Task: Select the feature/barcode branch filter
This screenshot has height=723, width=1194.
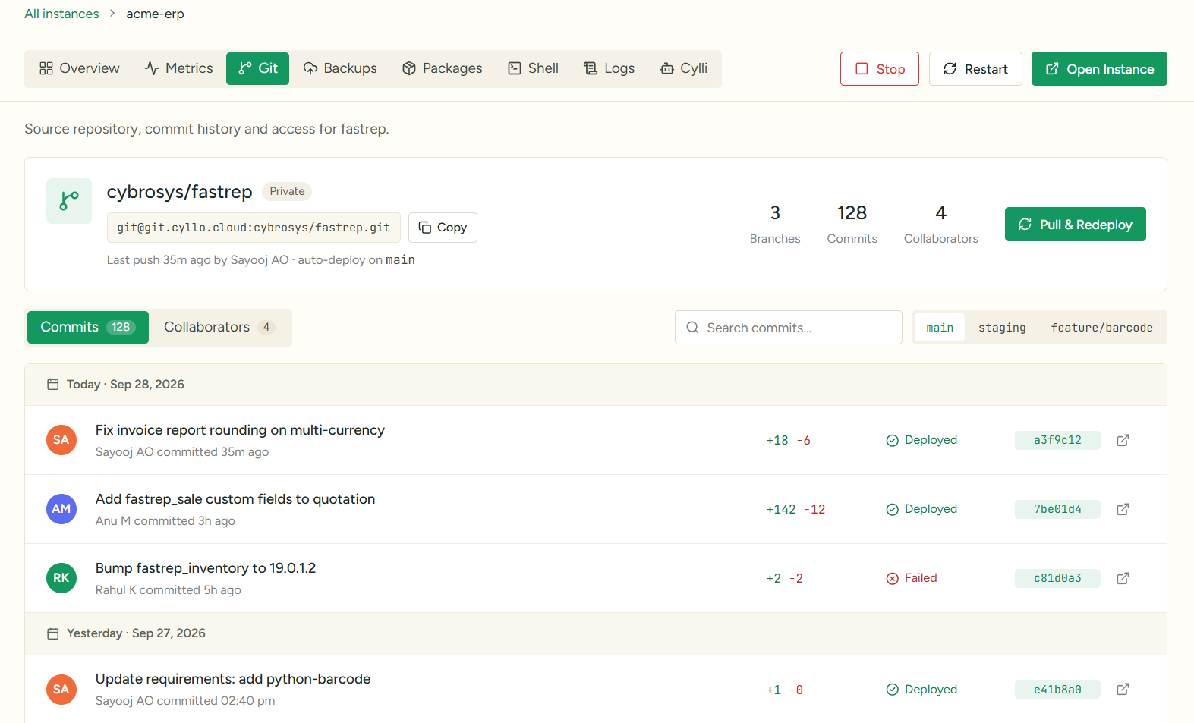Action: pyautogui.click(x=1101, y=328)
